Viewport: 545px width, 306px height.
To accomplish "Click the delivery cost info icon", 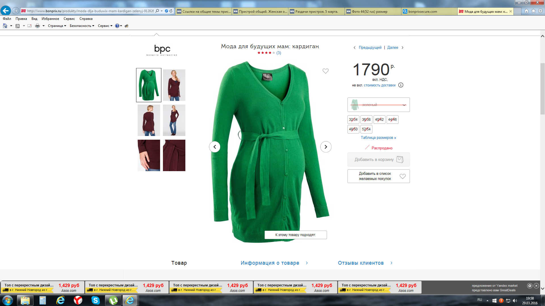I will click(401, 85).
